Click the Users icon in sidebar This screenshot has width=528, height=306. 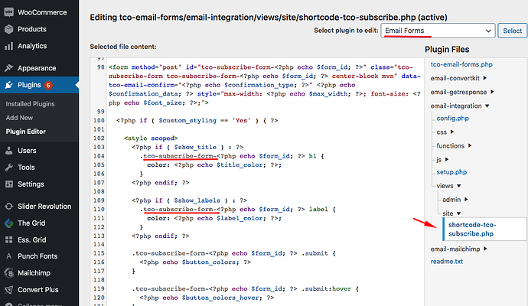tap(8, 151)
